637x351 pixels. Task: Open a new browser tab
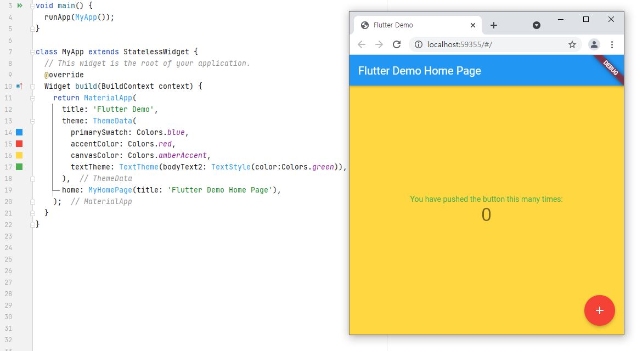(x=494, y=25)
